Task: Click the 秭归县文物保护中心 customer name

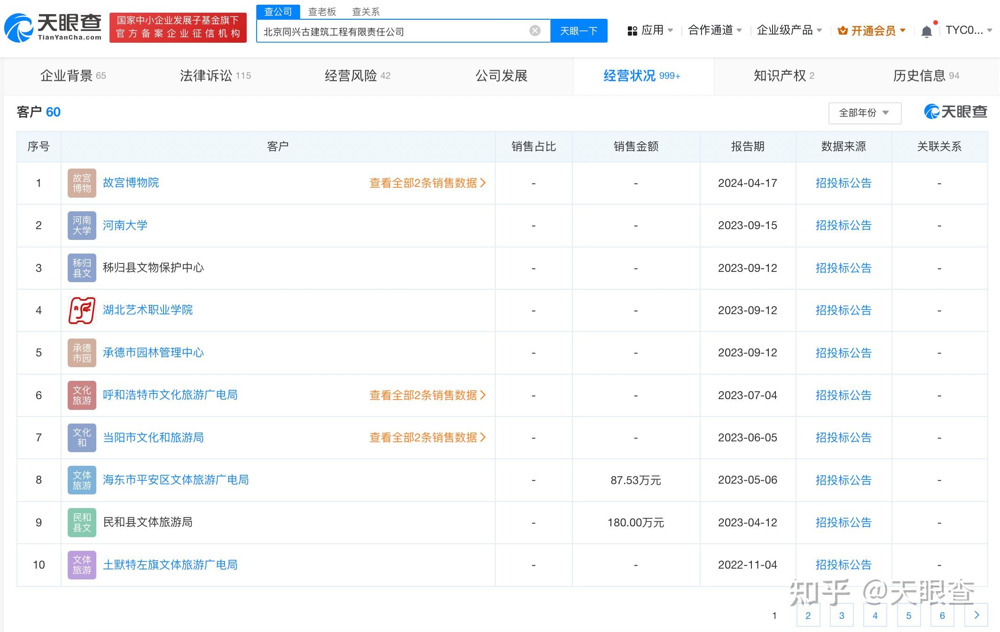Action: (153, 268)
